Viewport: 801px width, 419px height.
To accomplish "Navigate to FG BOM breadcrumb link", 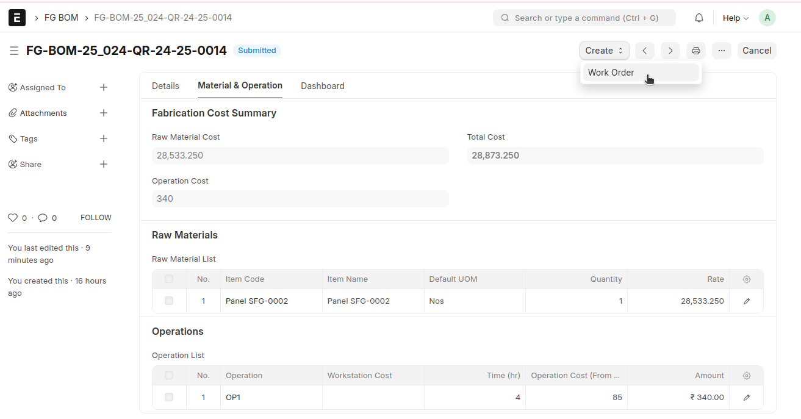I will click(x=61, y=18).
